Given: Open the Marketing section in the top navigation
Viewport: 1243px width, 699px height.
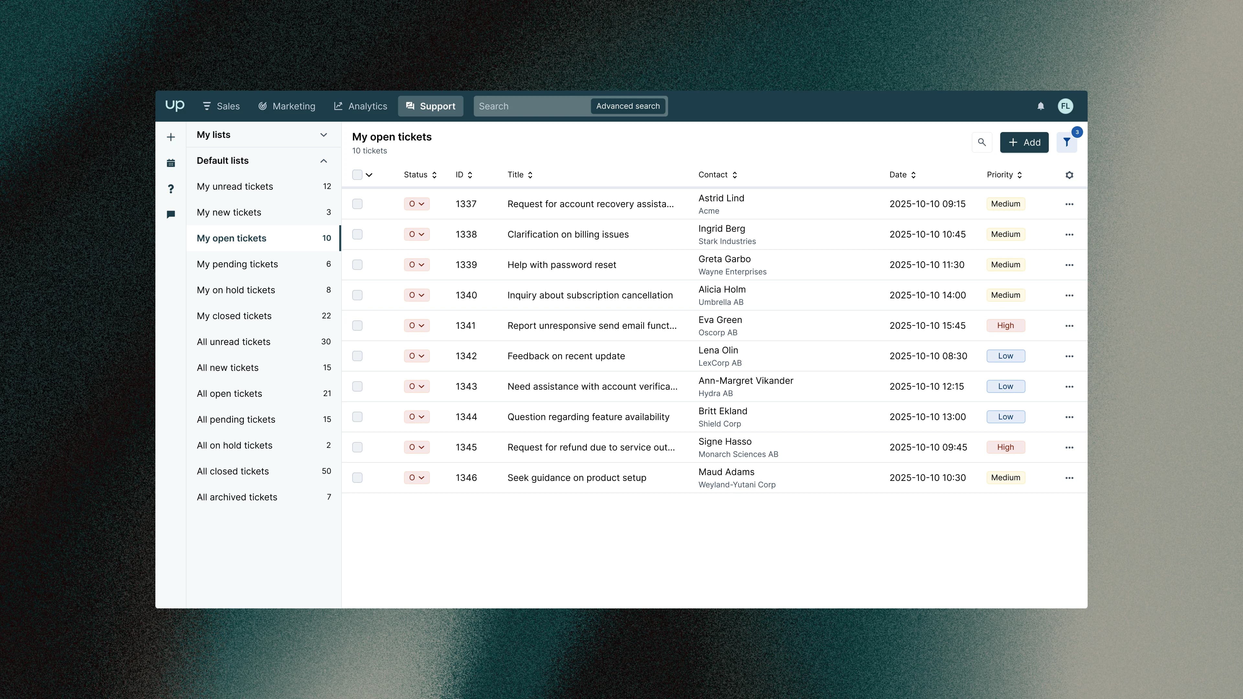Looking at the screenshot, I should (287, 106).
